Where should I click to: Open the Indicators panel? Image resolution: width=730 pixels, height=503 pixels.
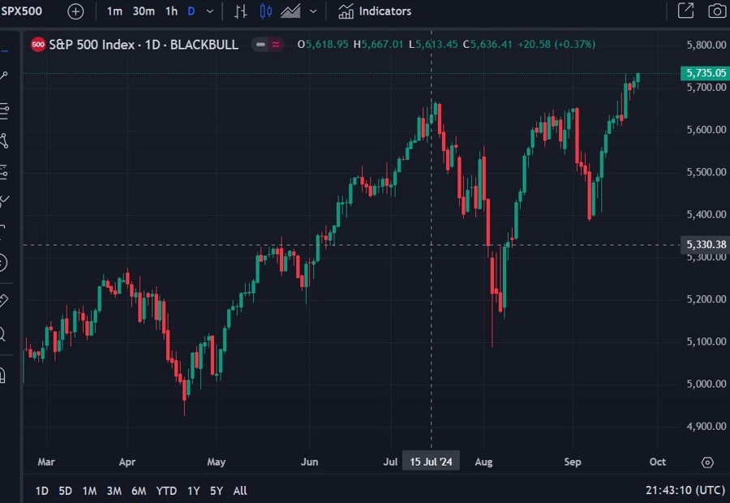point(373,11)
